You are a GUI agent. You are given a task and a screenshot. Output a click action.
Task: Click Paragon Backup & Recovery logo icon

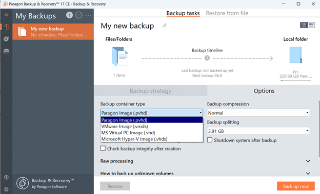coord(23,183)
